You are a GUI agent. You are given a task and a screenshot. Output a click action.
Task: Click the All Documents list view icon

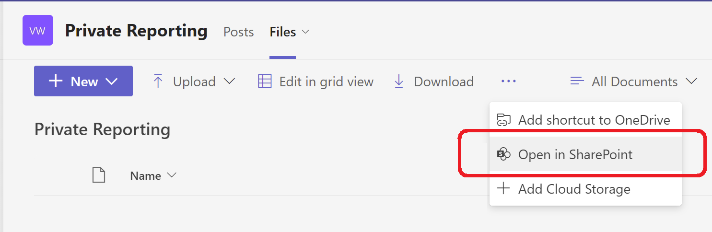pos(577,81)
